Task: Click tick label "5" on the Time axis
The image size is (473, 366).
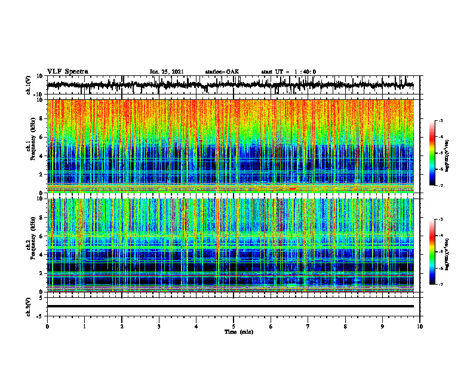Action: tap(234, 327)
